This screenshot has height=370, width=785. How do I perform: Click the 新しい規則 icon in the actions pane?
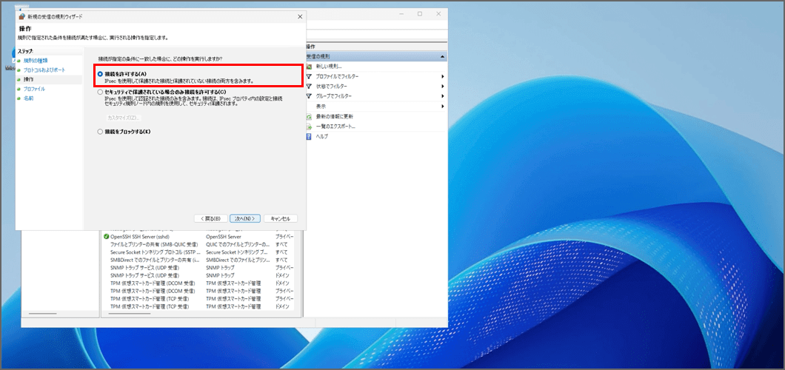click(309, 67)
